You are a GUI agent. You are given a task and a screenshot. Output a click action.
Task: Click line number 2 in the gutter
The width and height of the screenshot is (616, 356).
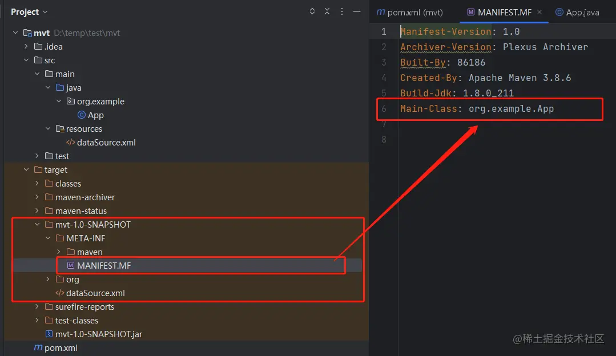[x=384, y=47]
